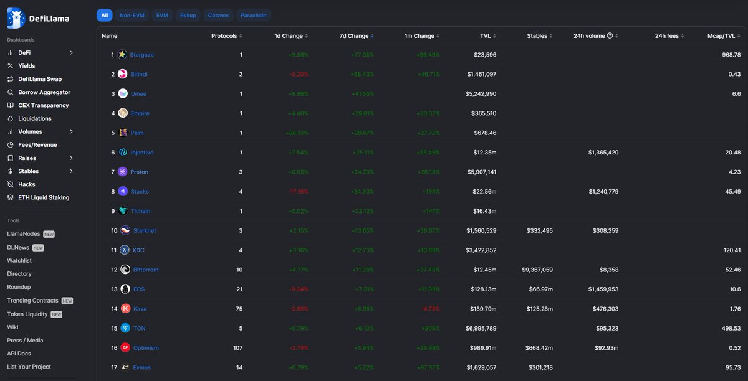
Task: Sort table by Protocols column
Action: click(x=227, y=36)
